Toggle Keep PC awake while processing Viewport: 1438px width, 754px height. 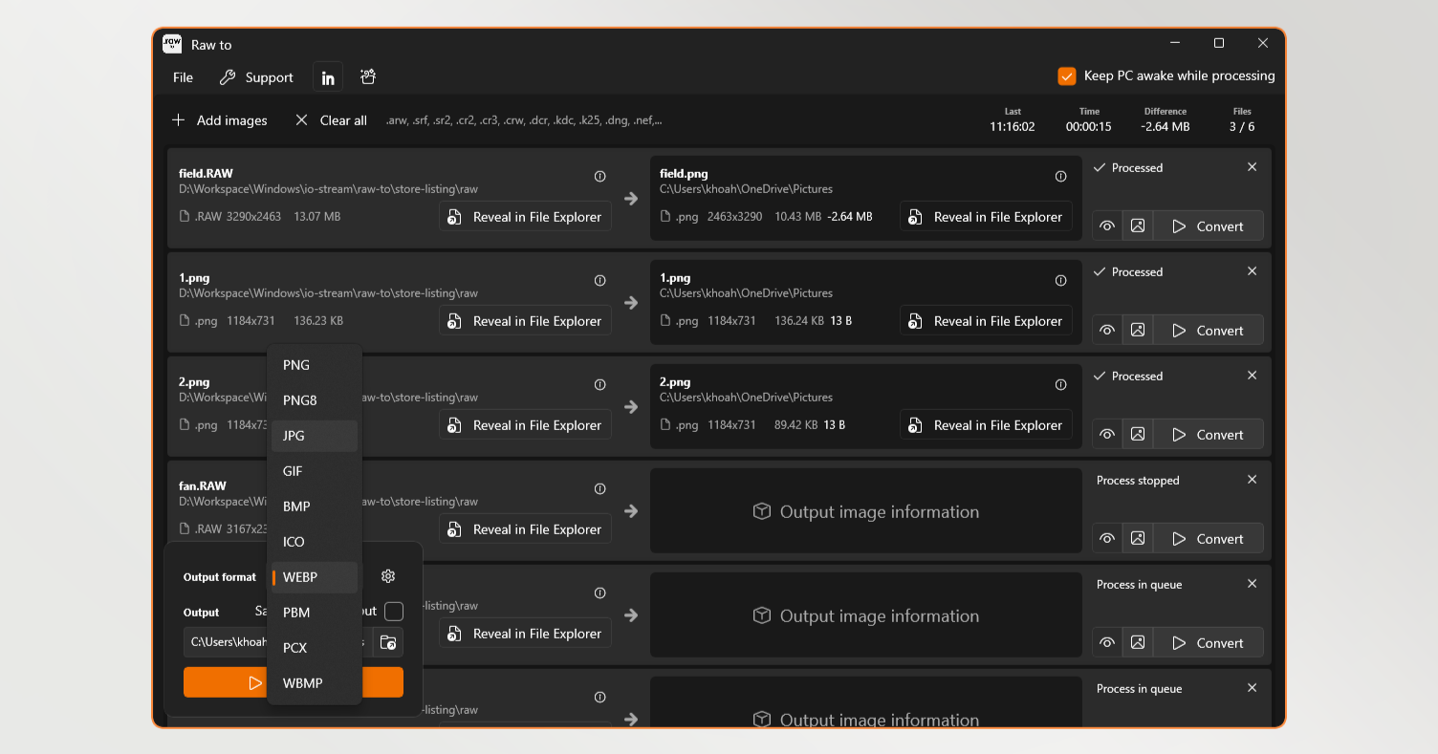point(1067,76)
